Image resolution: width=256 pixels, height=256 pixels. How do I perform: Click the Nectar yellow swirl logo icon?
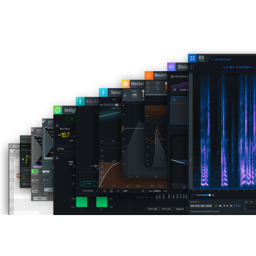[x=126, y=84]
